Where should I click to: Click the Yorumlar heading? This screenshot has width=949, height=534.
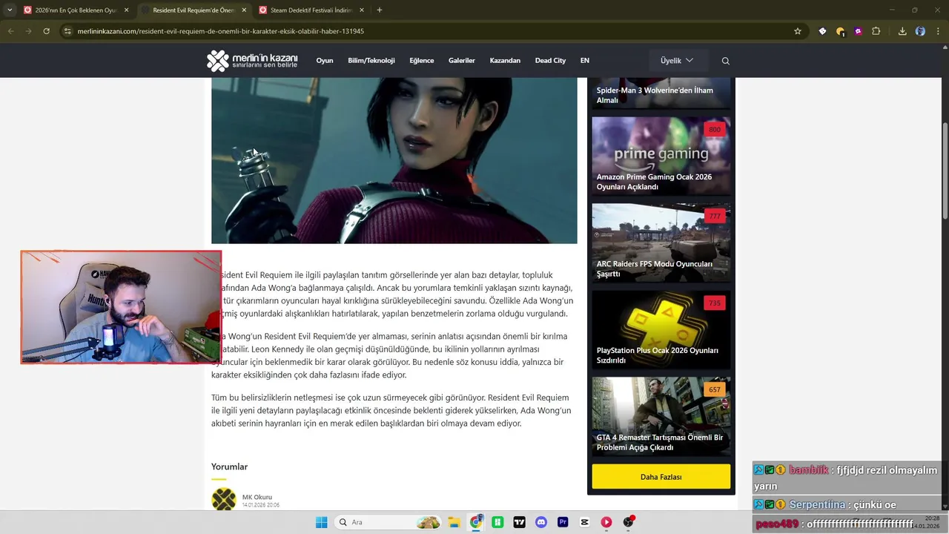click(229, 467)
